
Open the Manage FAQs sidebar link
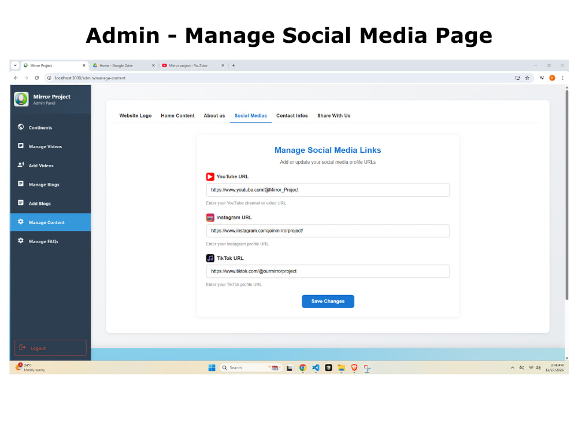(x=50, y=241)
